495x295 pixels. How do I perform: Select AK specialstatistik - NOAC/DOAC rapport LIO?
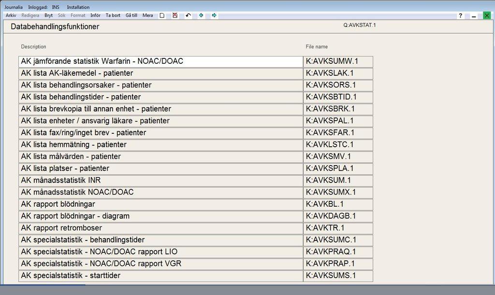(x=160, y=252)
